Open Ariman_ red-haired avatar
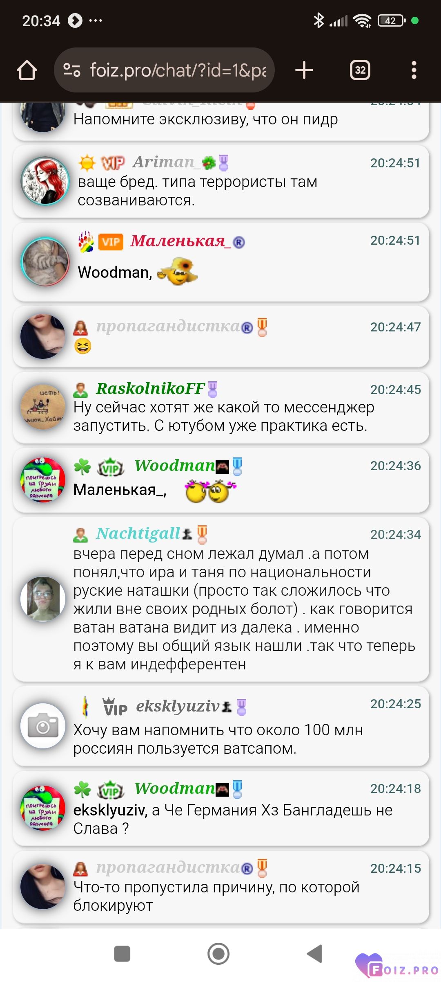 pos(45,180)
